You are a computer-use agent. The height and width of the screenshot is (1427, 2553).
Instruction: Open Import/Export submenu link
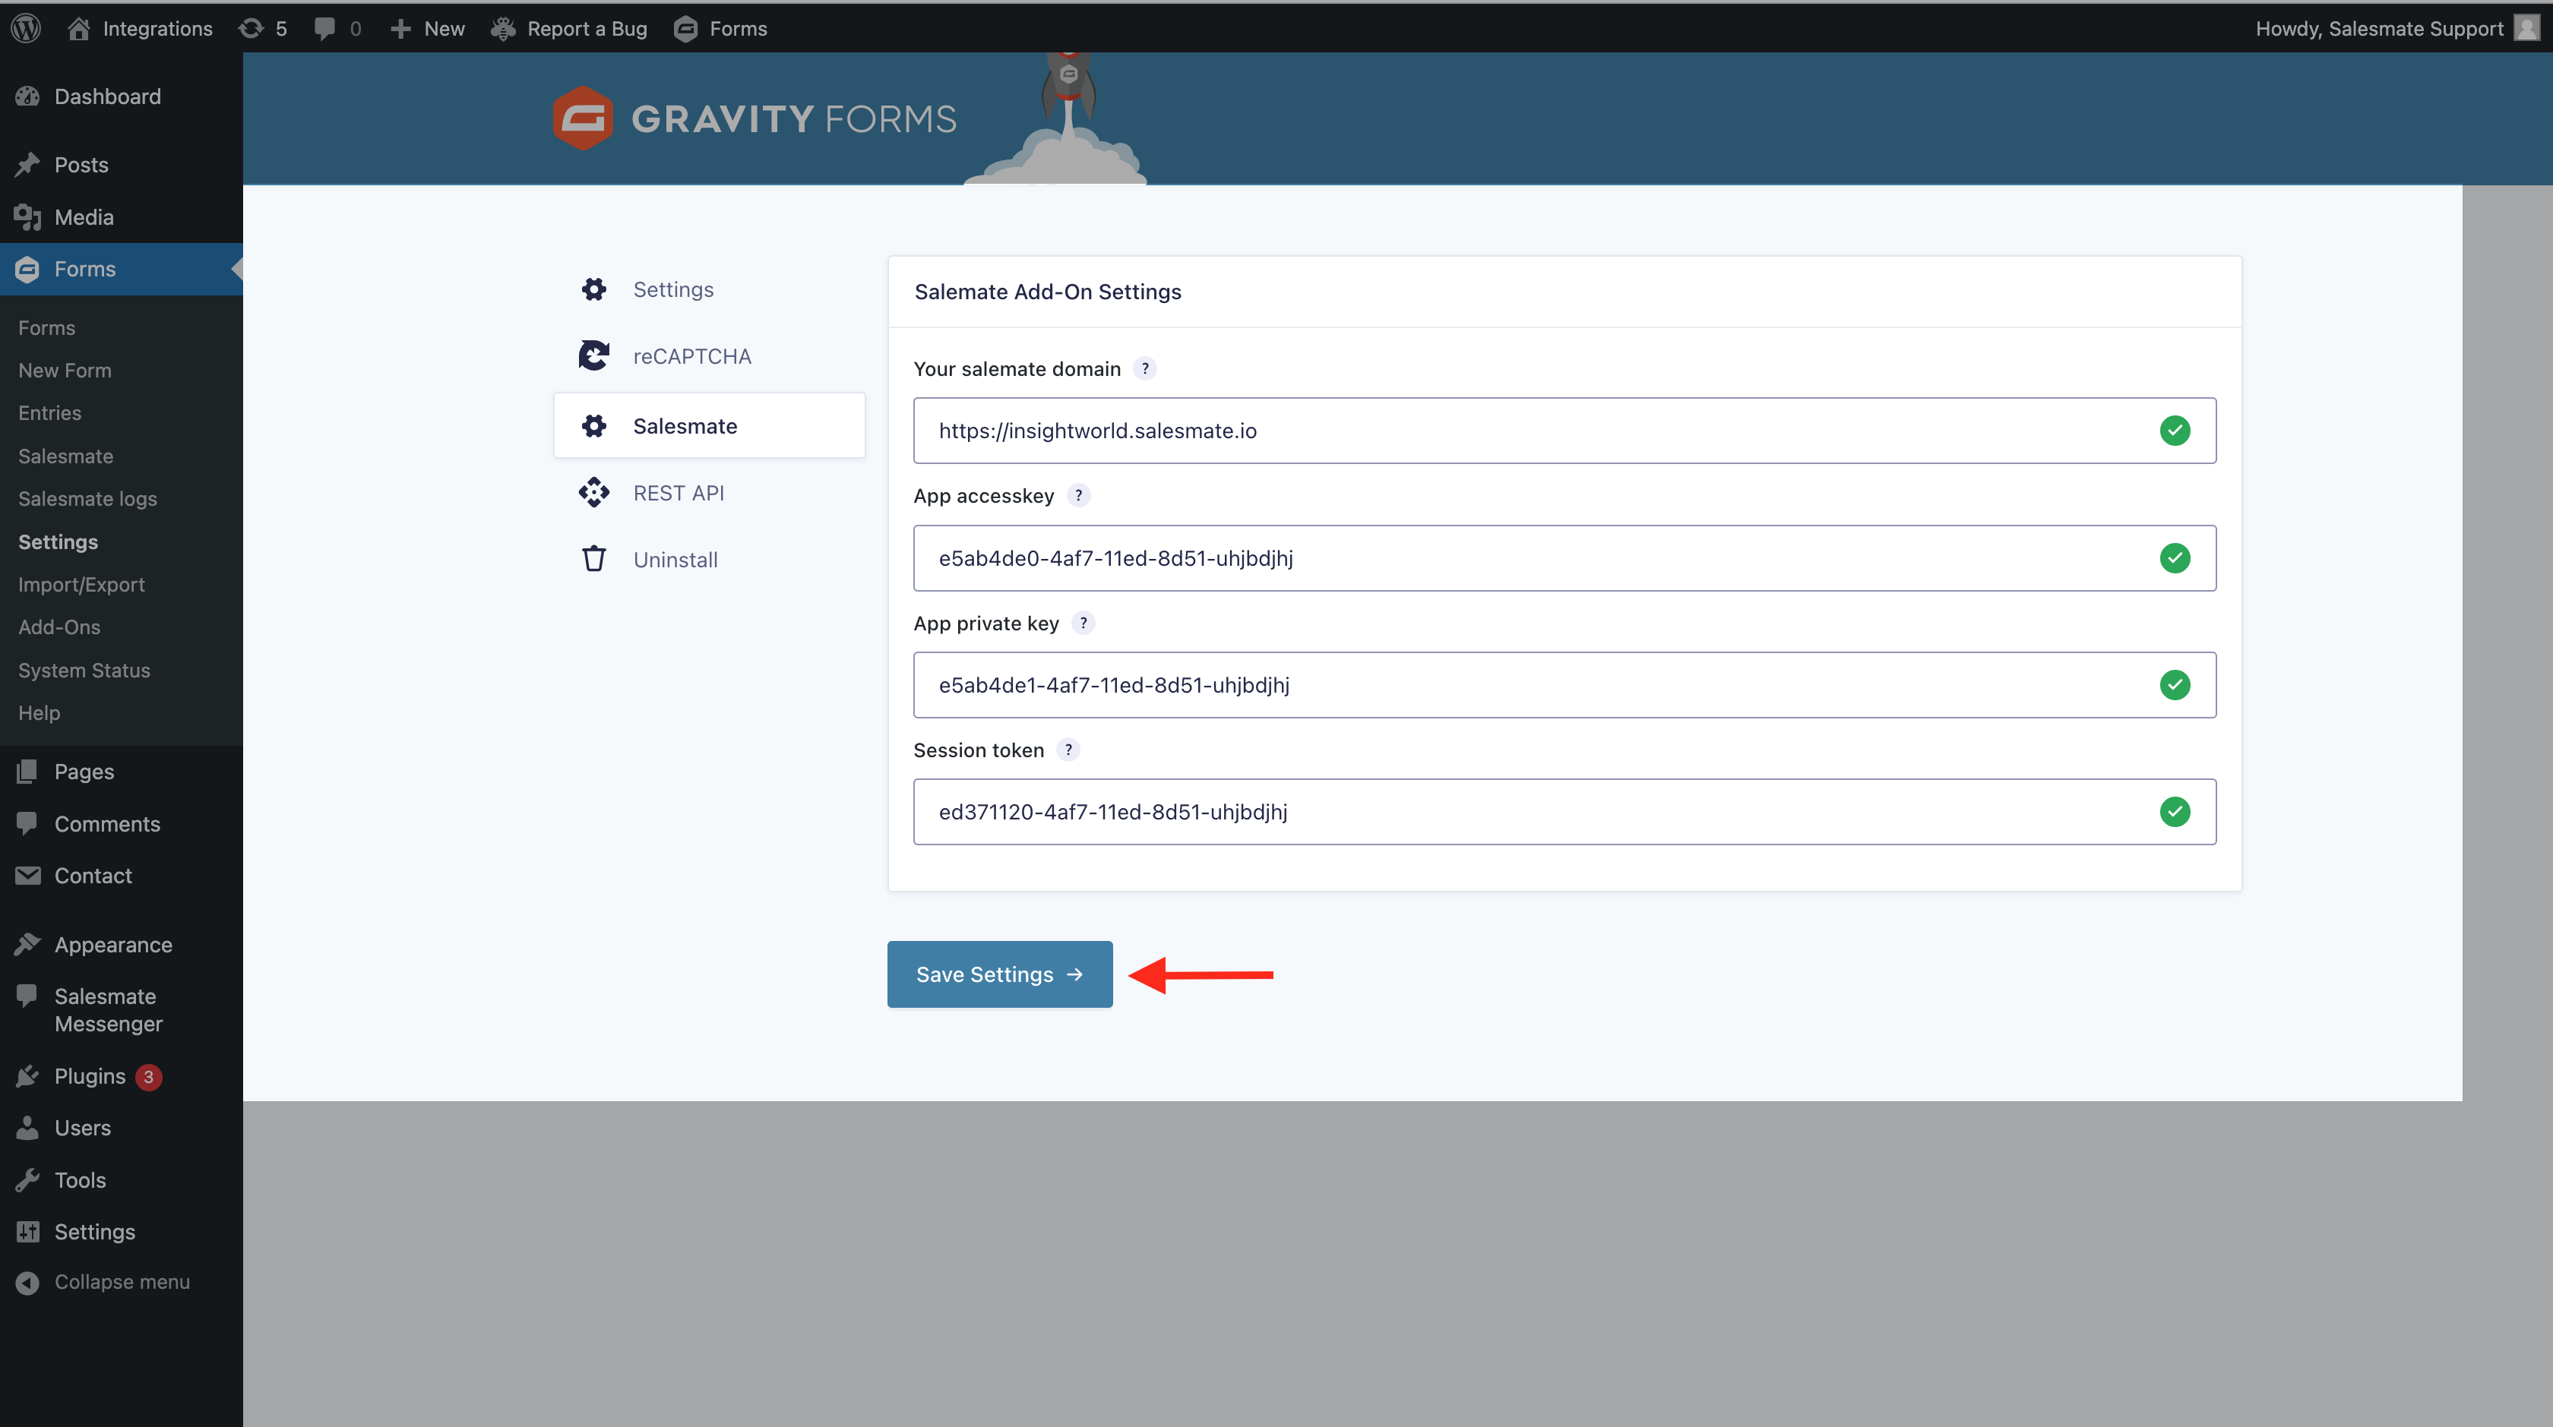(81, 584)
